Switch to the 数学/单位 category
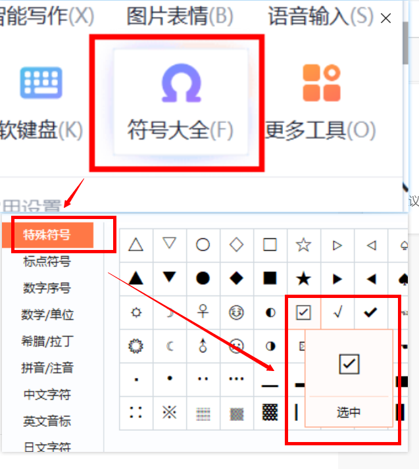The height and width of the screenshot is (469, 419). click(x=47, y=314)
